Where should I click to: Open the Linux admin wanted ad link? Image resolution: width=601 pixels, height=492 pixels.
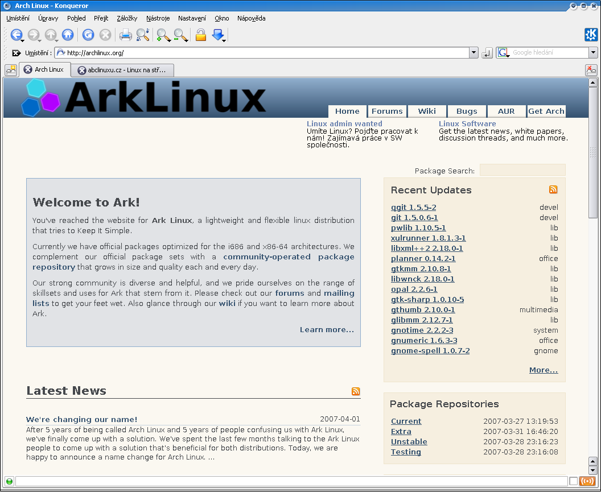click(x=344, y=123)
